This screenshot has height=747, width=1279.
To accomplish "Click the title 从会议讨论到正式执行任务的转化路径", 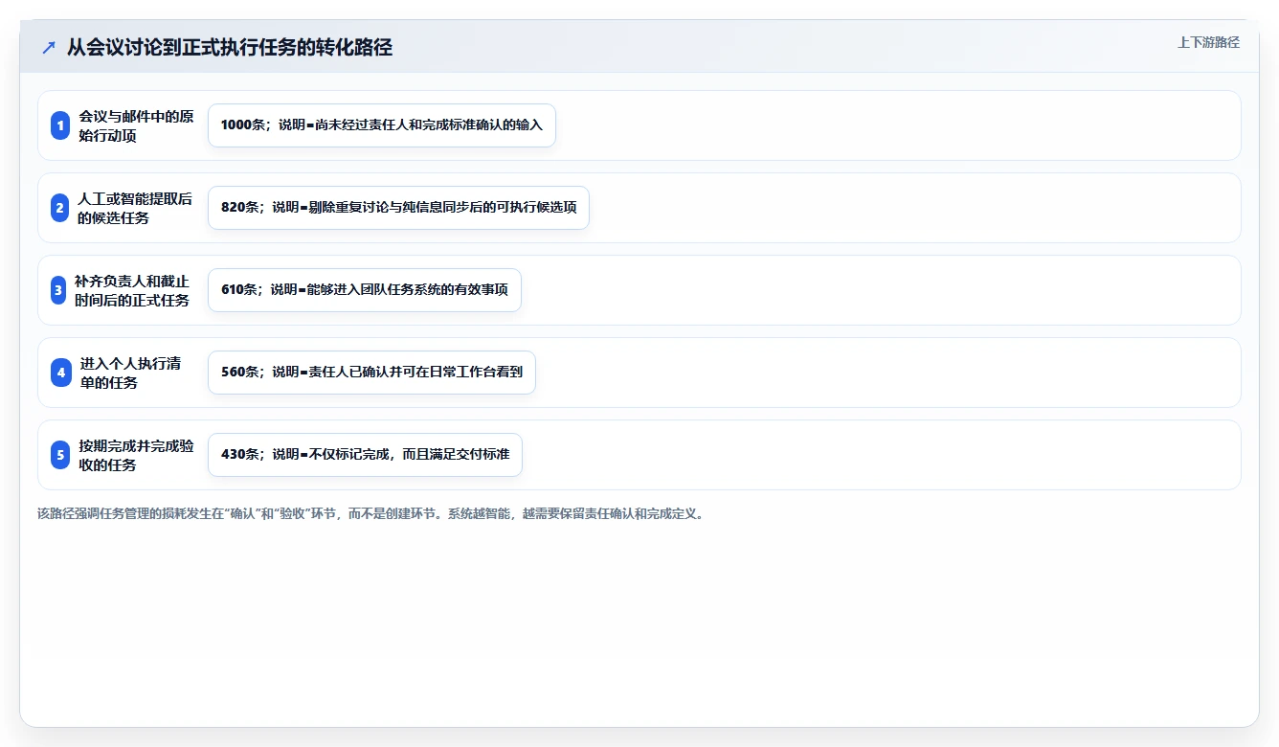I will [230, 47].
